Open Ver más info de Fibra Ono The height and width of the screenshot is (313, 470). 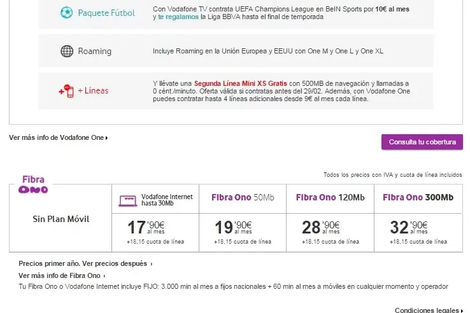61,275
